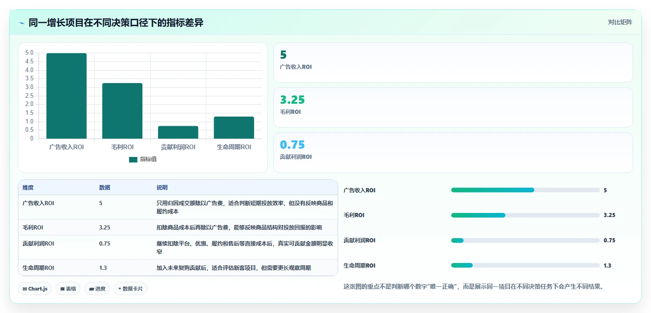Click 贡献利润ROI label beside progress bar
This screenshot has width=651, height=313.
[x=359, y=240]
